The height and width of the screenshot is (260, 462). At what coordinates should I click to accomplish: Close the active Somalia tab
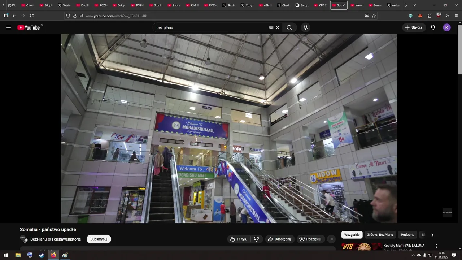coord(344,5)
